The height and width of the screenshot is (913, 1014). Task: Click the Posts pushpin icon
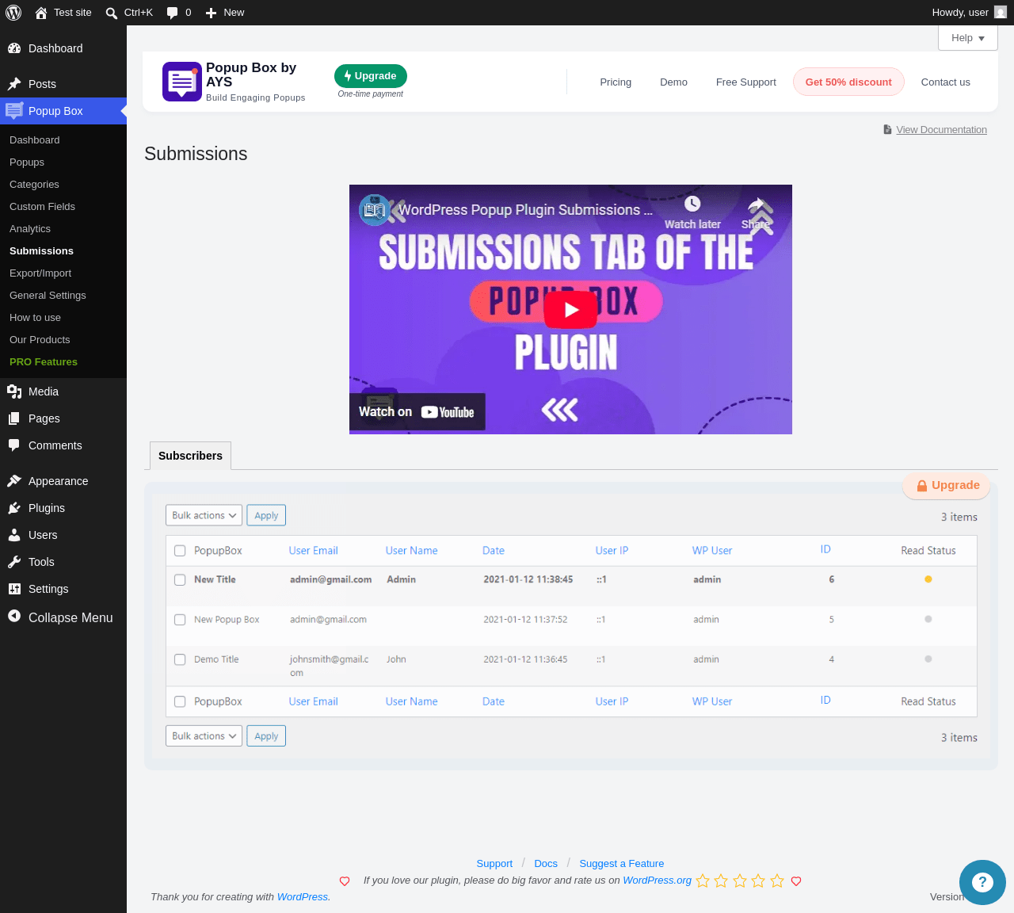click(14, 84)
